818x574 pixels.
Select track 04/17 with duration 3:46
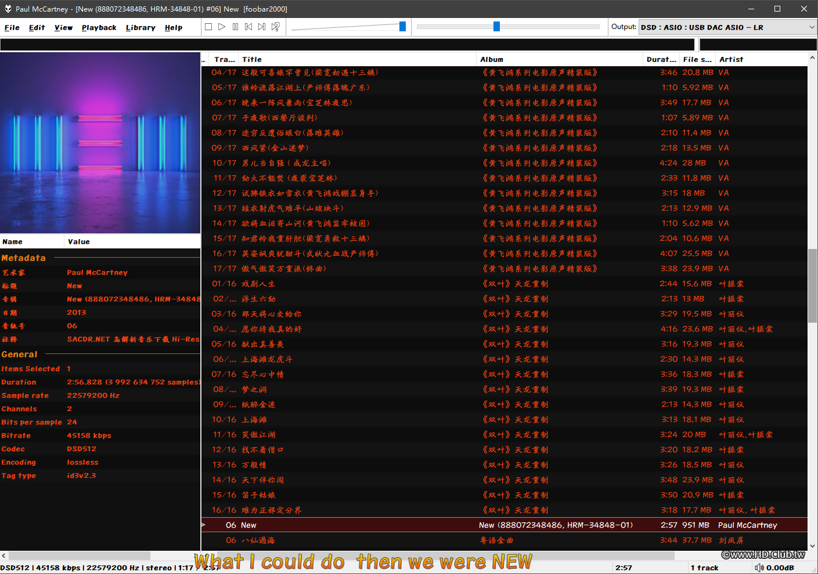[504, 73]
